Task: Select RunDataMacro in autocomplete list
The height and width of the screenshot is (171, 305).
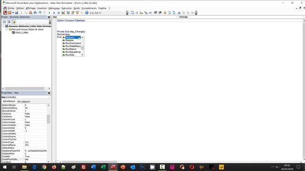Action: [71, 46]
